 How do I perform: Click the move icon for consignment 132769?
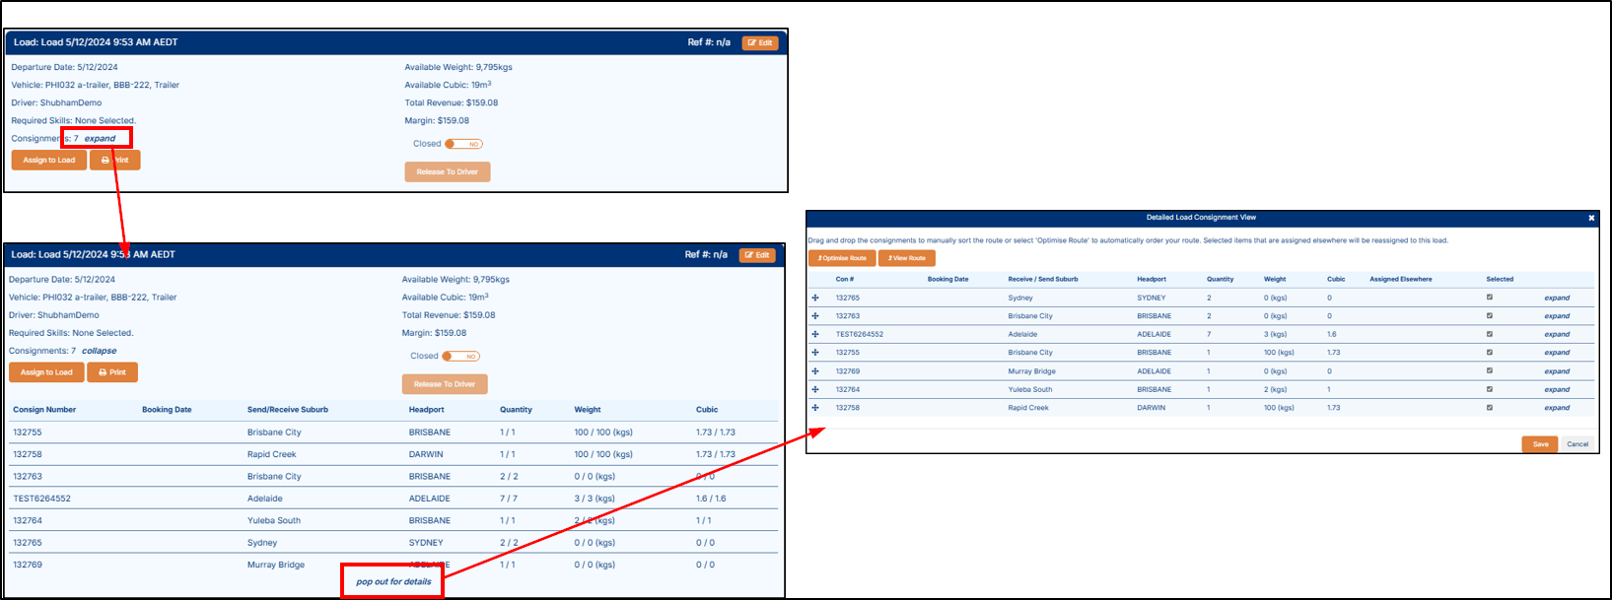click(815, 371)
